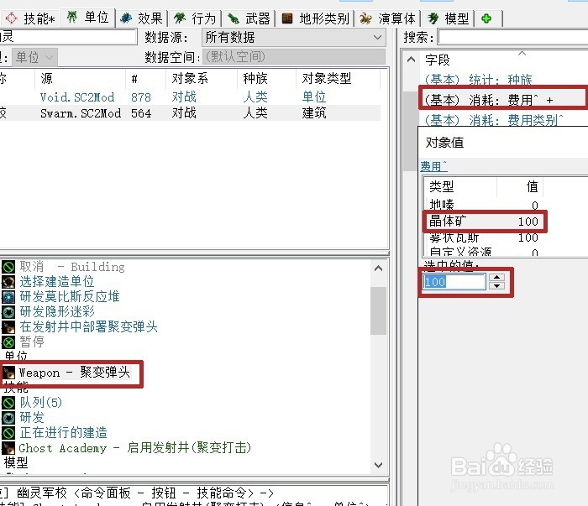Open 在发射井中部署聚变弹头 entry

[88, 326]
